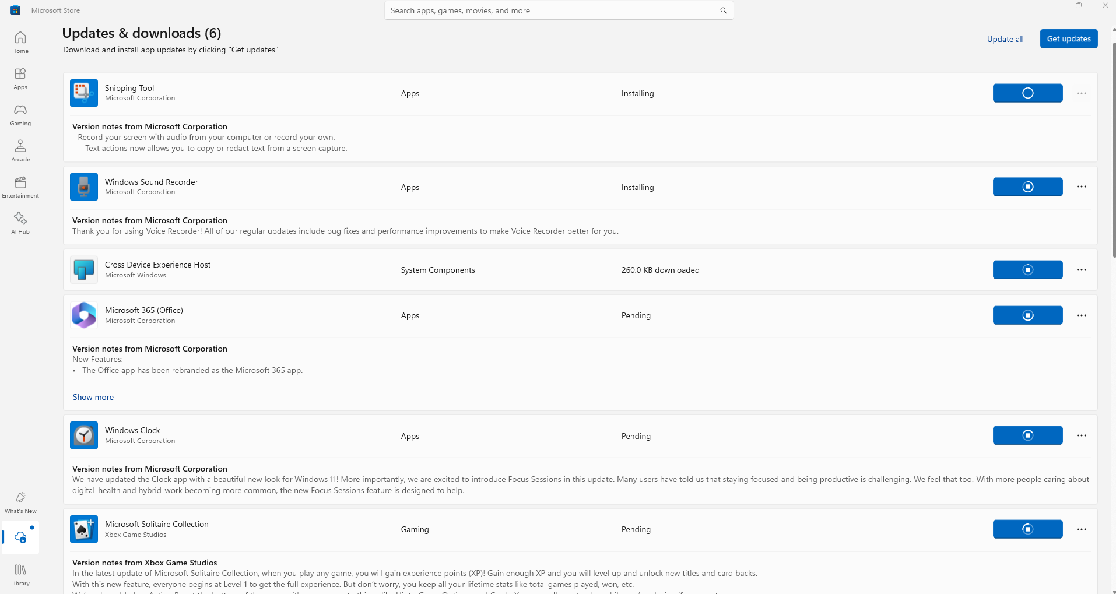Open more options for Windows Clock
Image resolution: width=1116 pixels, height=594 pixels.
point(1082,435)
